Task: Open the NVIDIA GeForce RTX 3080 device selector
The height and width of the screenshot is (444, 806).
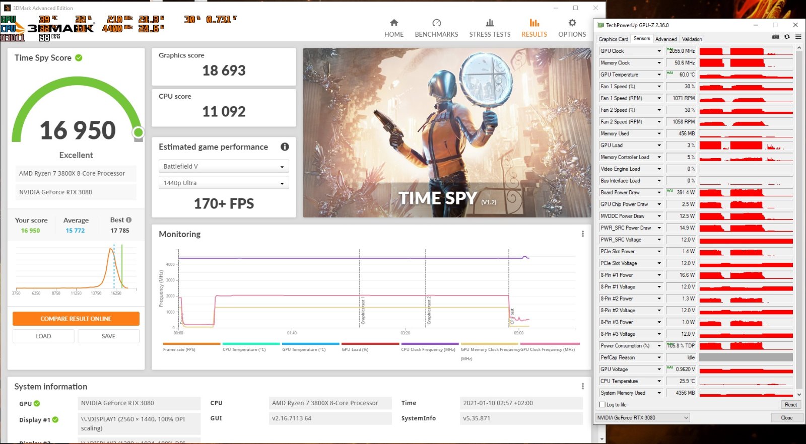Action: tap(642, 418)
